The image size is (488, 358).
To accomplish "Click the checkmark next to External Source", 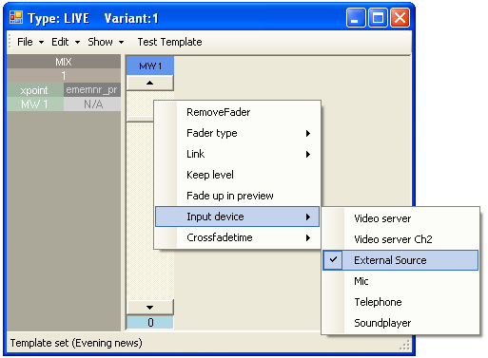I will 333,260.
